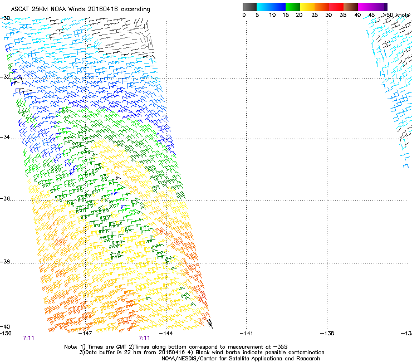The width and height of the screenshot is (412, 362).
Task: Click the latitude label '-30'
Action: coord(5,18)
